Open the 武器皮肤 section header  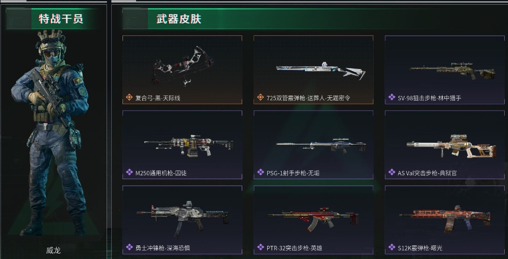[179, 18]
